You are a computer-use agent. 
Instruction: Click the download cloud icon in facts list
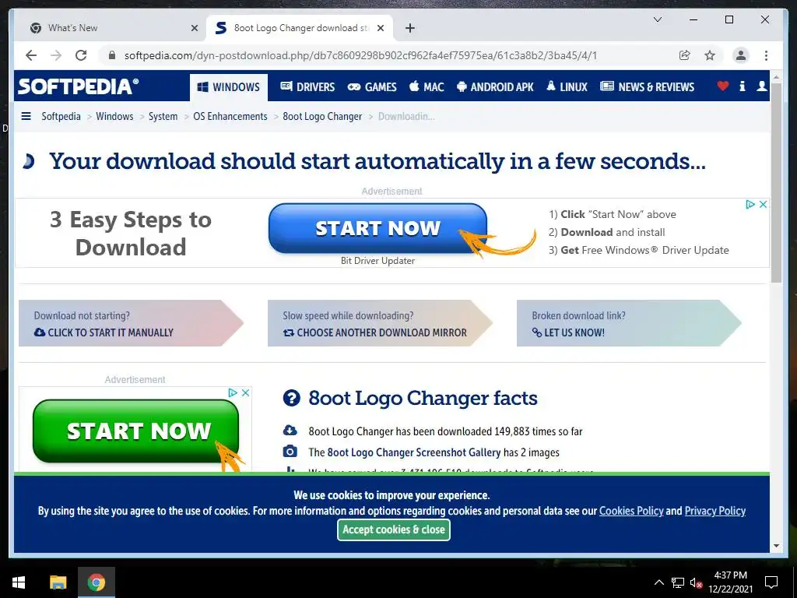[x=290, y=431]
